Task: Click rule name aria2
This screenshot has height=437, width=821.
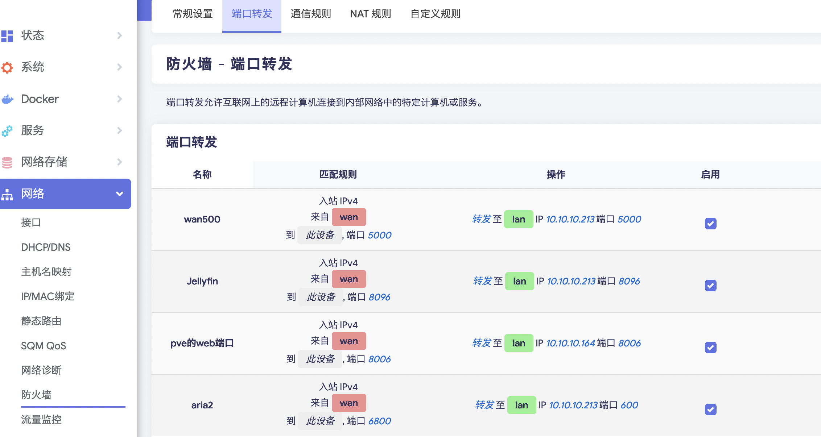Action: 202,405
